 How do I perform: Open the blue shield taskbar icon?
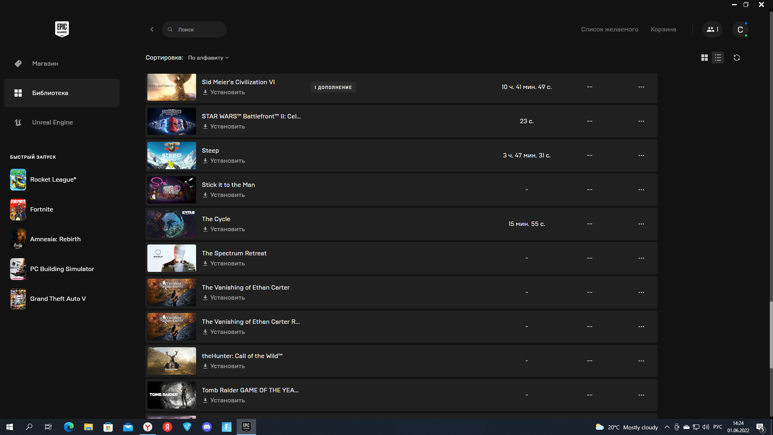pos(187,427)
